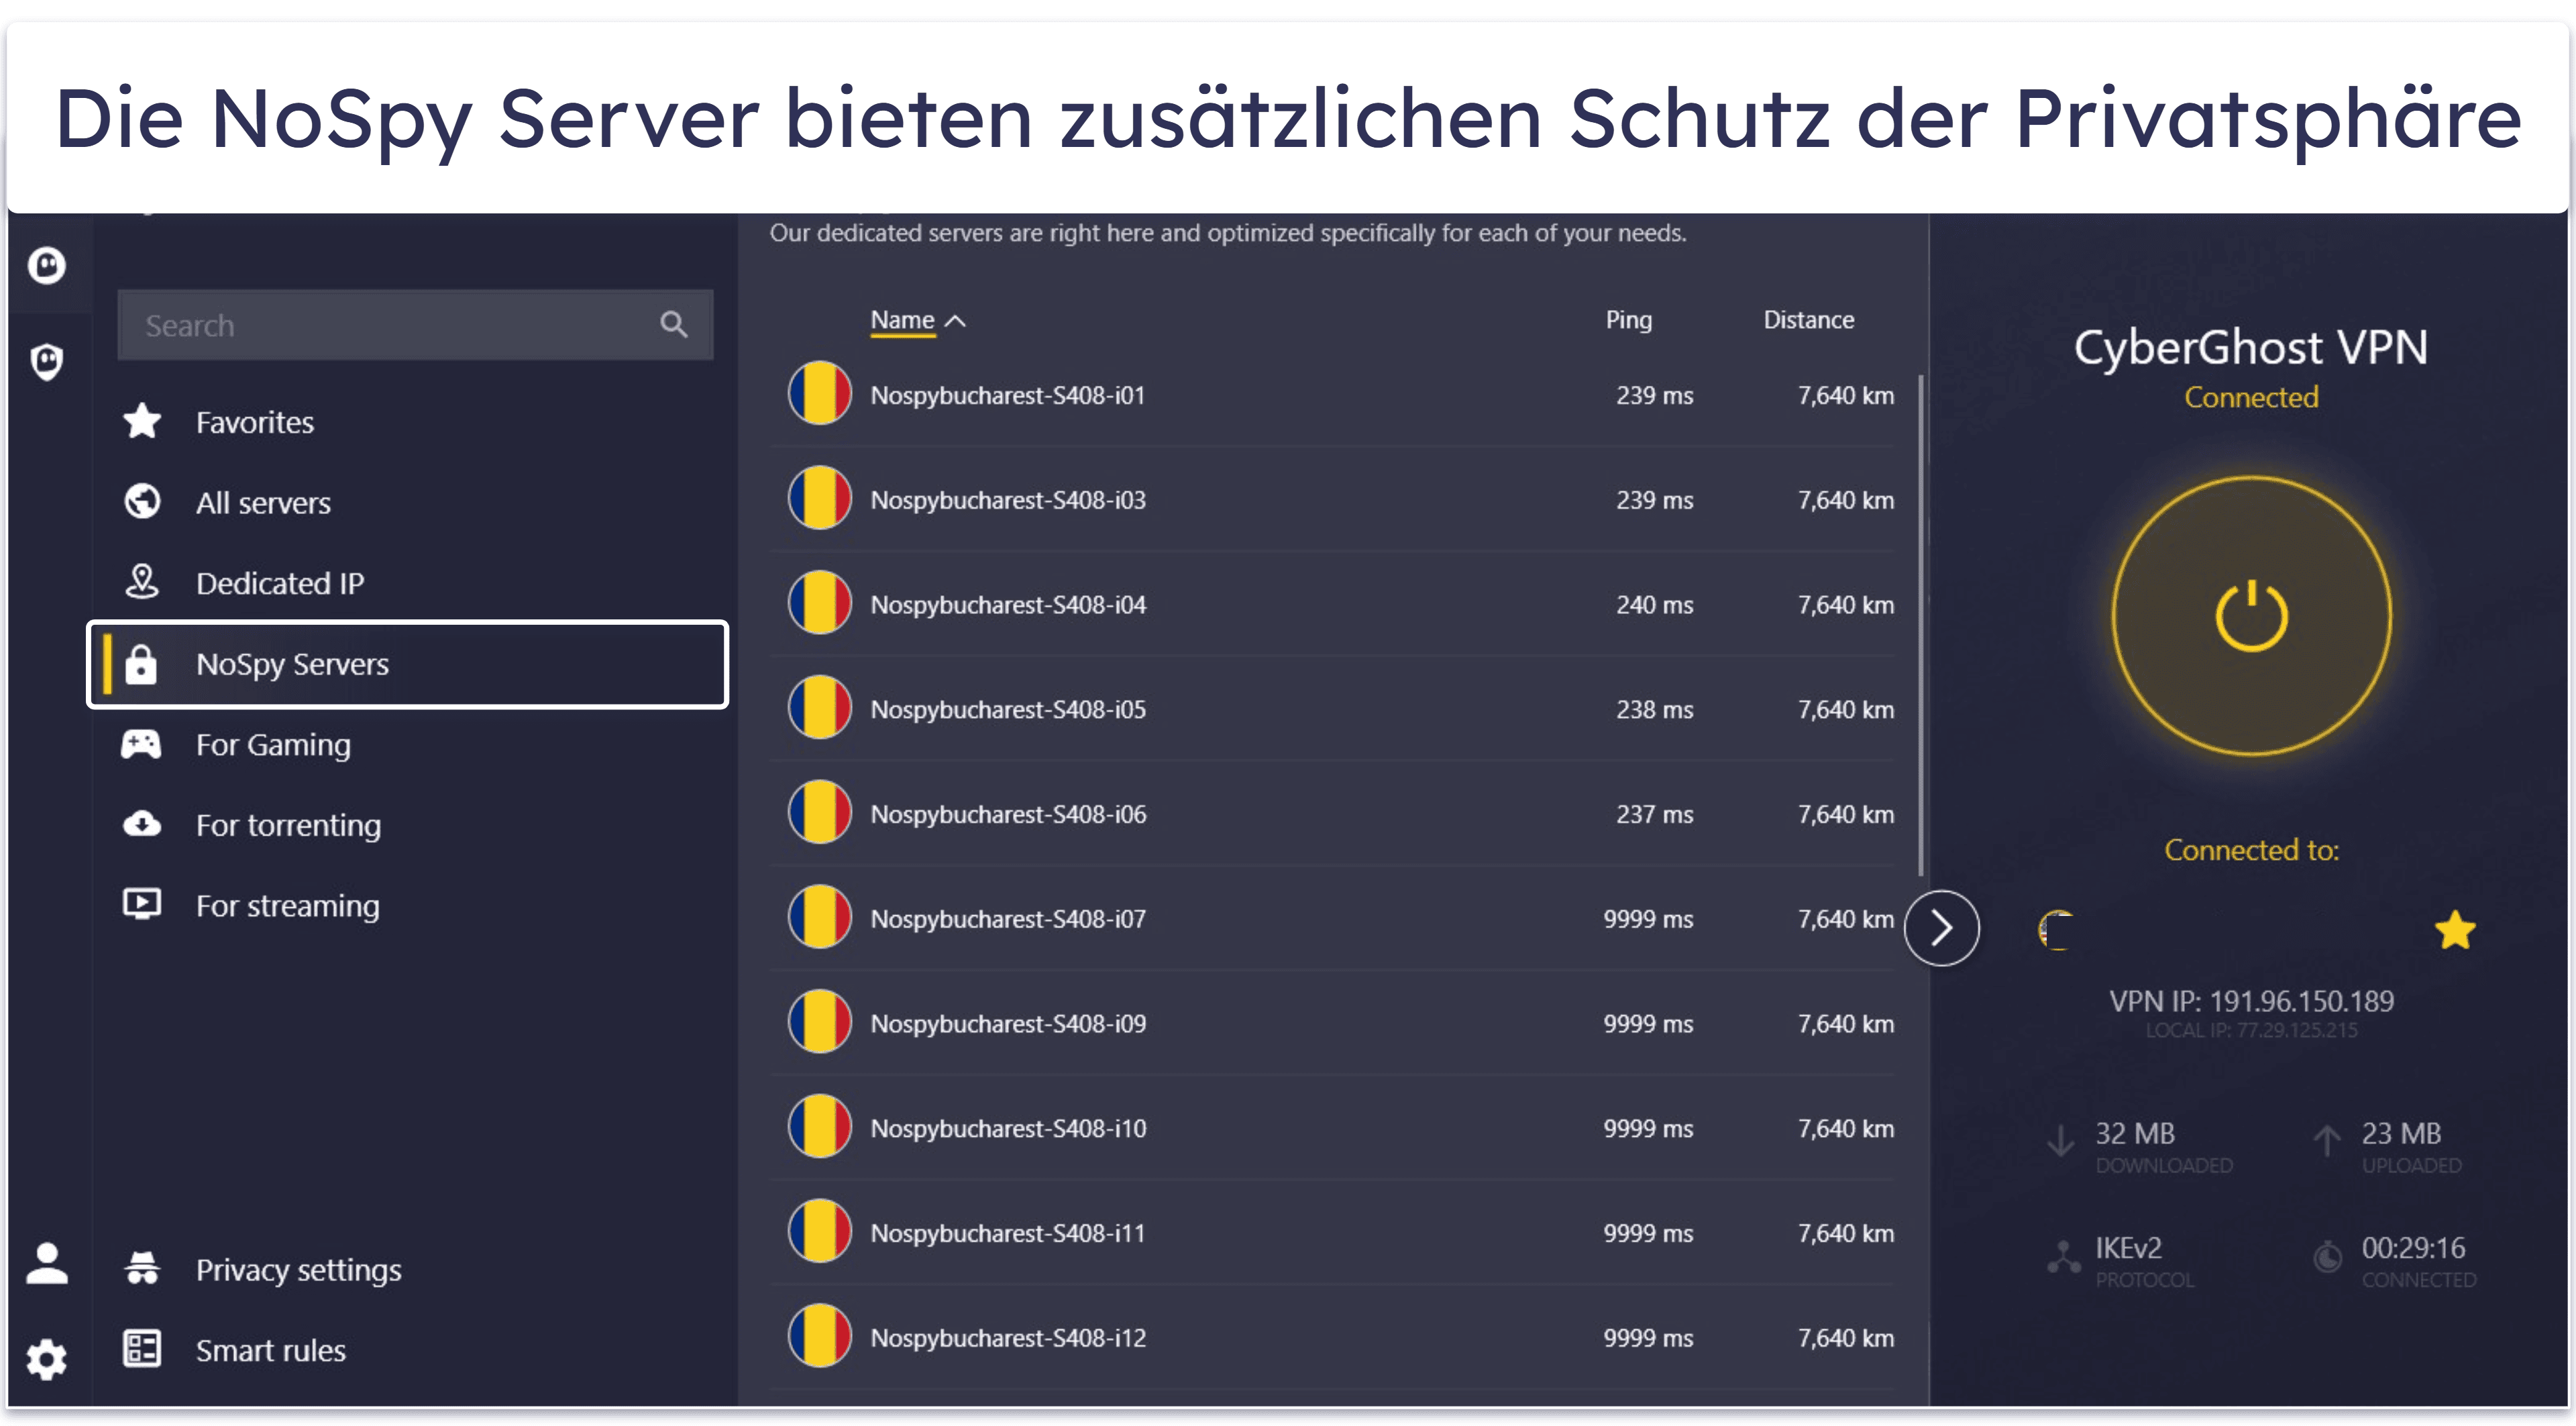2576x1426 pixels.
Task: Click the IKEv2 protocol label
Action: click(x=2128, y=1248)
